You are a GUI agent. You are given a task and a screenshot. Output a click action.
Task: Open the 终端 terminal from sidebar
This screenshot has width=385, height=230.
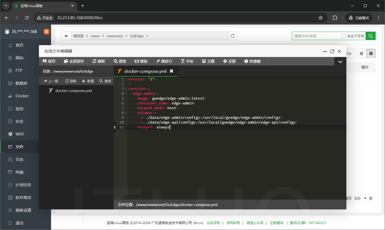(20, 171)
